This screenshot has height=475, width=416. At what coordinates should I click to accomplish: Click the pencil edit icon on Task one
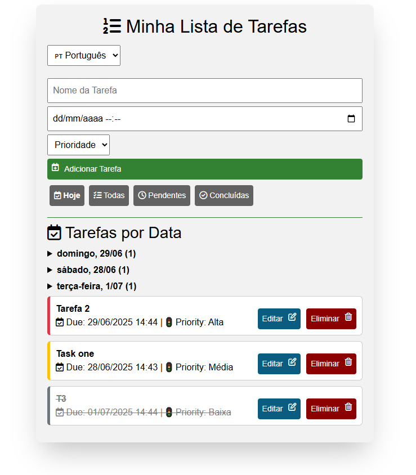(292, 362)
